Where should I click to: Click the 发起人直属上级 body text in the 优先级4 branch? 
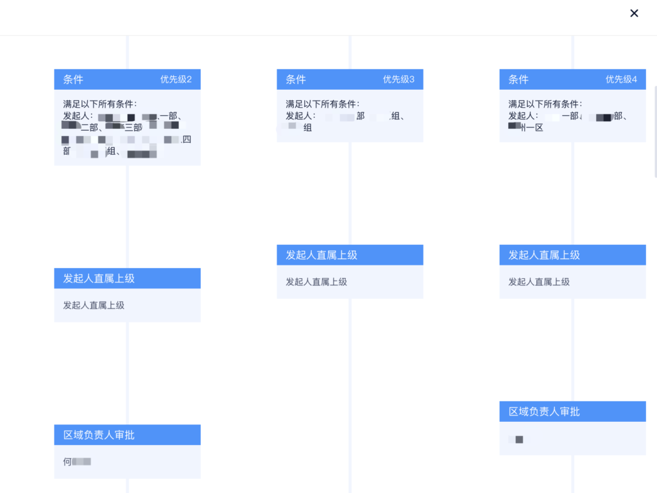[x=539, y=281]
